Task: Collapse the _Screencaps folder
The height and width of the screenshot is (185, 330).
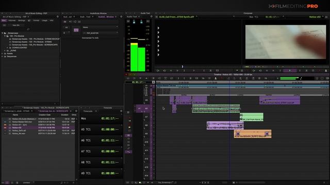Action: (2, 33)
